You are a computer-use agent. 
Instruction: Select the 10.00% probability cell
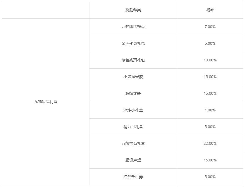coord(210,60)
